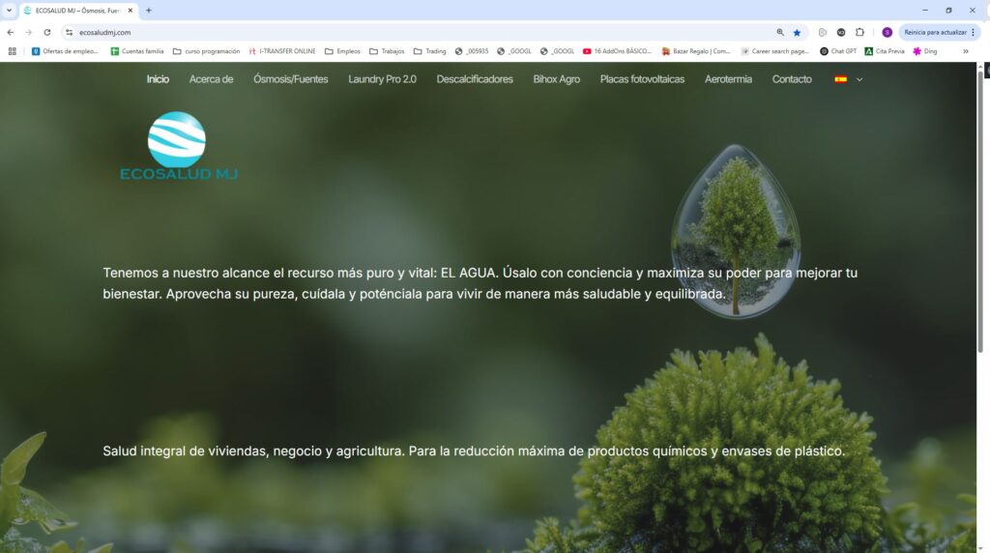
Task: Open Placas fotovoltaicas menu item
Action: [642, 79]
